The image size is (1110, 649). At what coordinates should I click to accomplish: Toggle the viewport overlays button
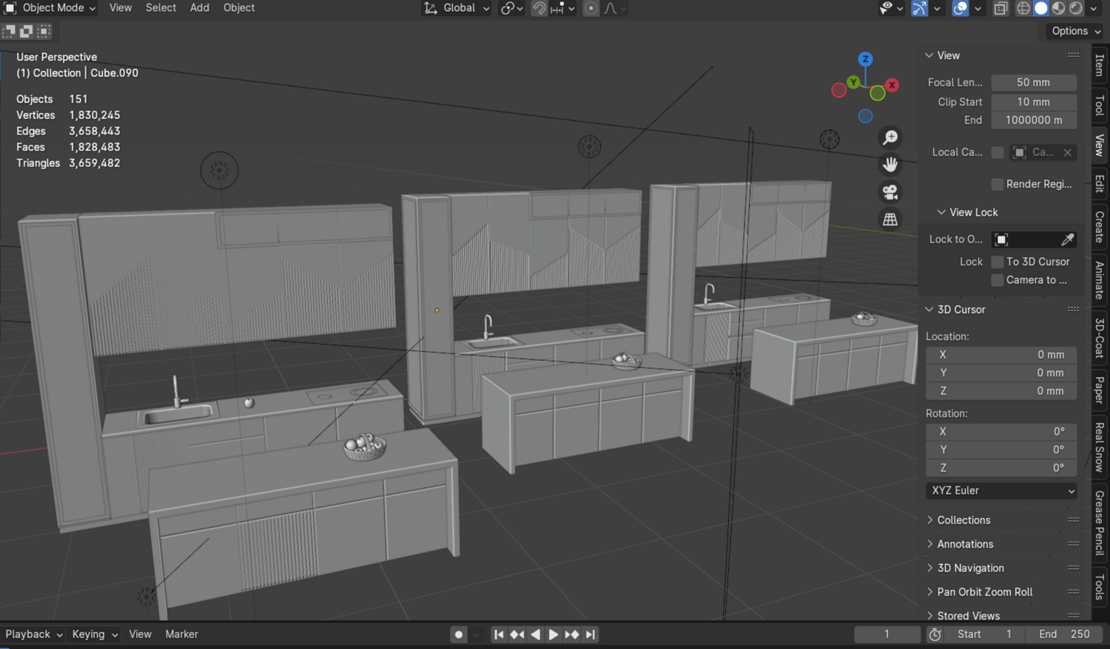(x=960, y=8)
